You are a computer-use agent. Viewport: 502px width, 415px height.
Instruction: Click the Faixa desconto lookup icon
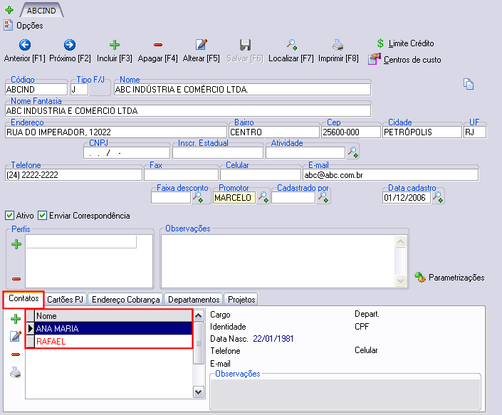[x=198, y=197]
